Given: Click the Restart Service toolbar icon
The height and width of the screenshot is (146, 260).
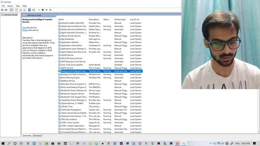Looking at the screenshot, I should tap(50, 10).
